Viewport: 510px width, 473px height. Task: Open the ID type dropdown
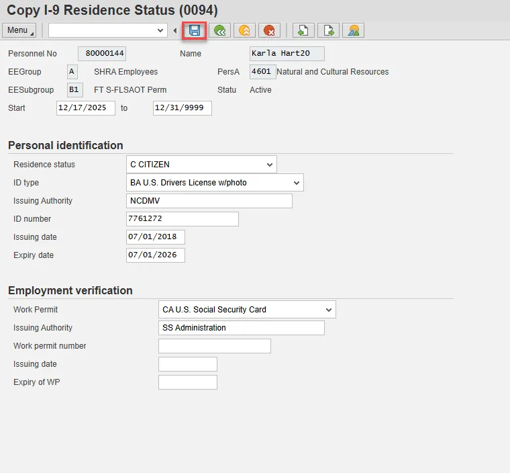(296, 183)
